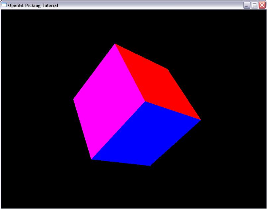Click the center vertex where three faces meet

pyautogui.click(x=145, y=101)
